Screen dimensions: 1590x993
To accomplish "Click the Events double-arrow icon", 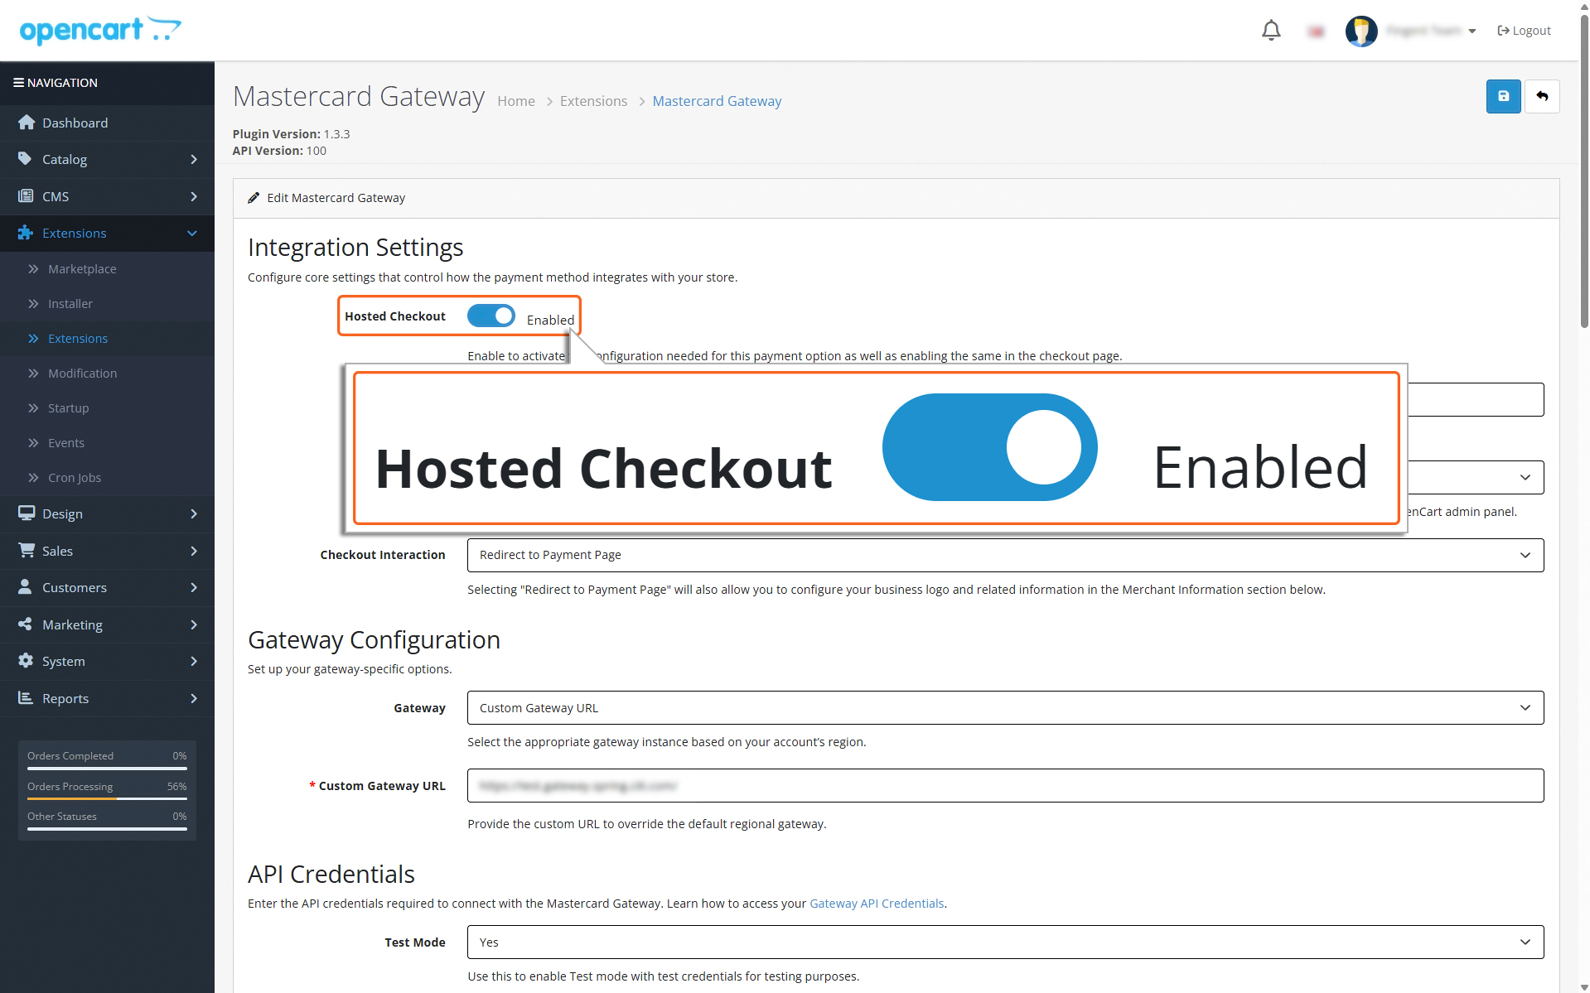I will (x=33, y=442).
